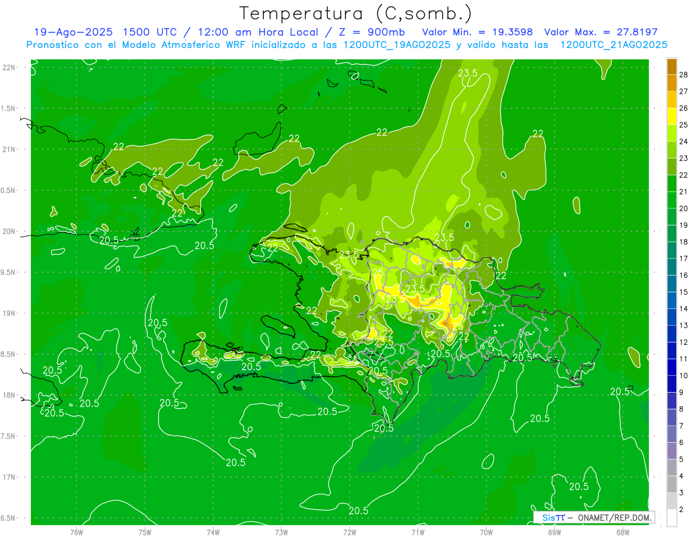
Task: Click the '17N' latitude axis label
Action: 8,478
